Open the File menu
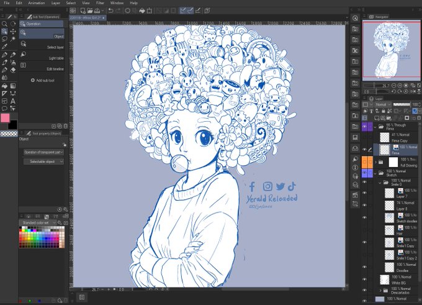422x305 pixels. (x=7, y=3)
